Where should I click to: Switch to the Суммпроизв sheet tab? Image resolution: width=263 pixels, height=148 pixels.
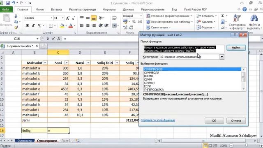[x=47, y=141]
